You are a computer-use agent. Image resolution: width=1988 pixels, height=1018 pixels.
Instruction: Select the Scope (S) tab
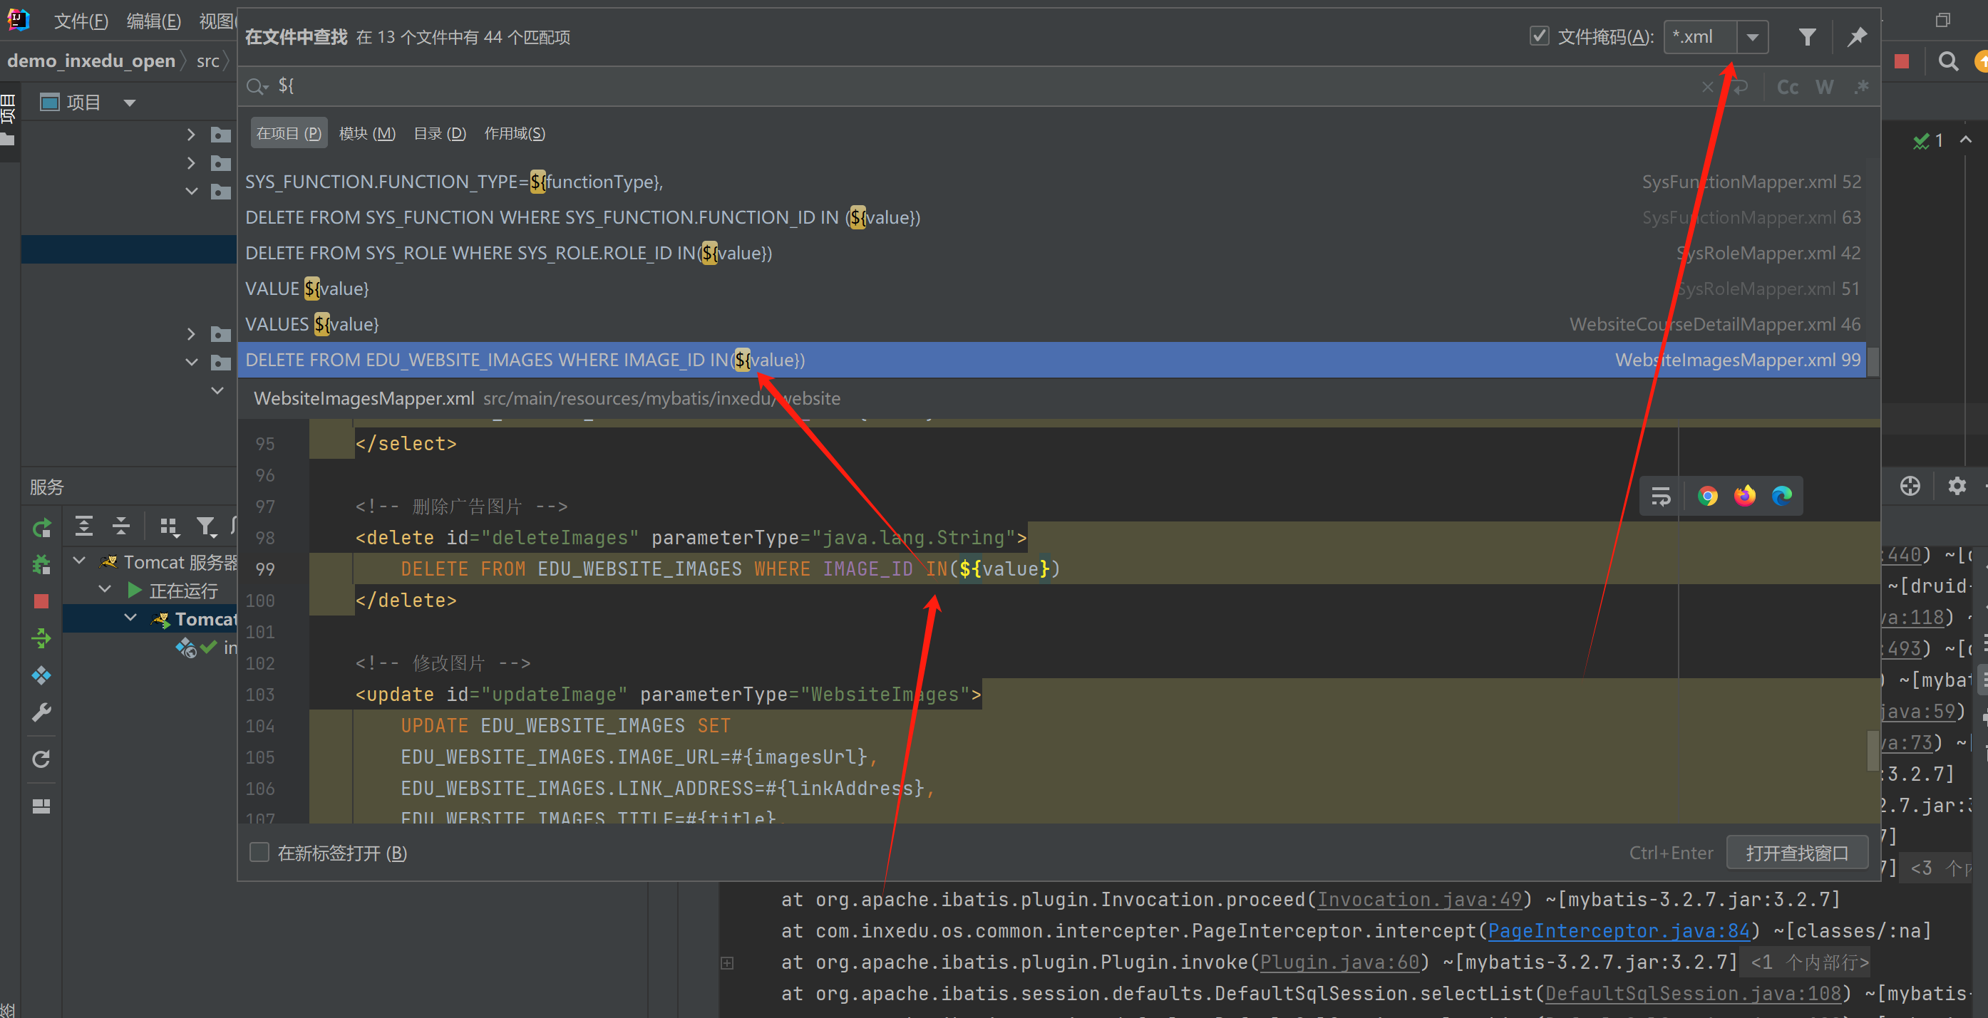point(515,133)
